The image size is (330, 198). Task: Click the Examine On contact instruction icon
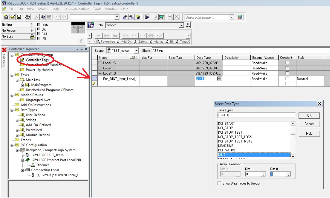[x=125, y=35]
